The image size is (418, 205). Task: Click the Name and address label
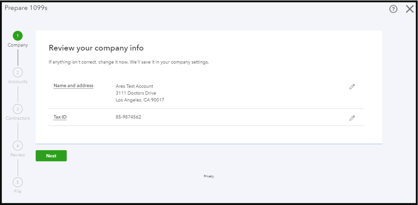point(73,86)
